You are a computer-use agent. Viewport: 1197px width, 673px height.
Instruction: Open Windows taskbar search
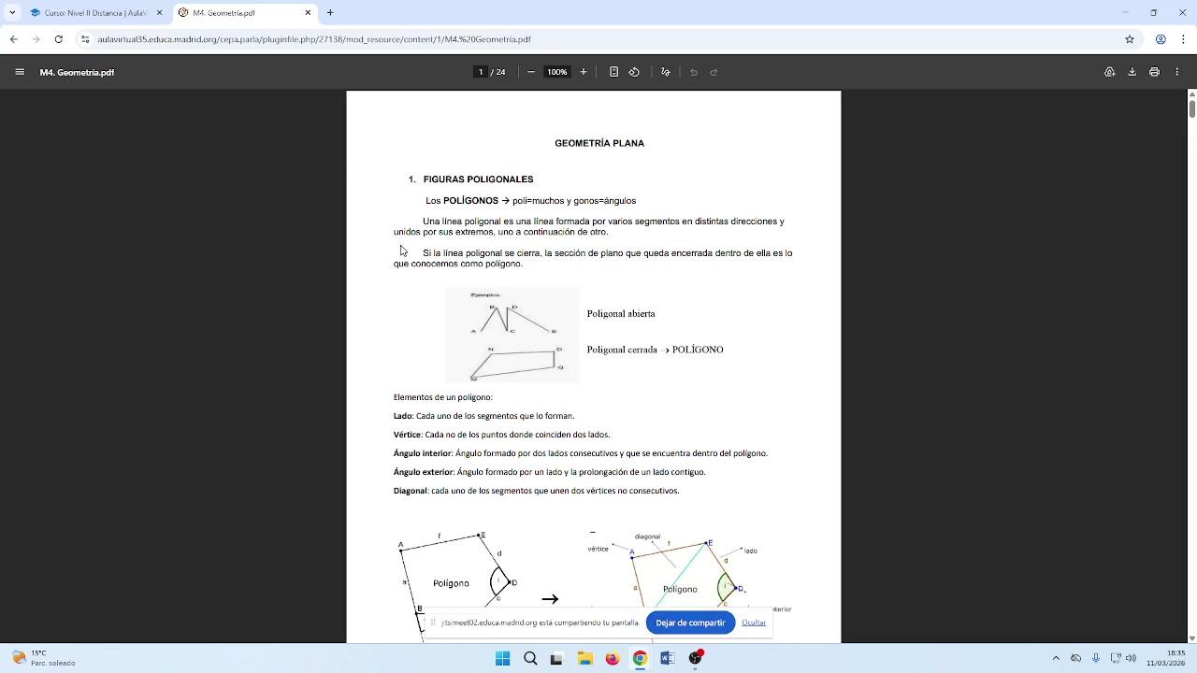(530, 658)
